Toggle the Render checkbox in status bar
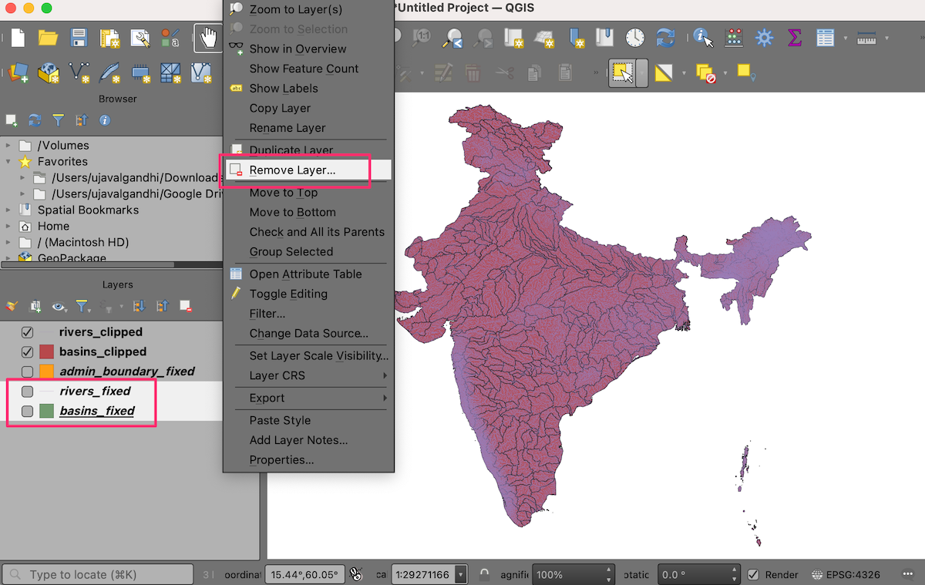Image resolution: width=925 pixels, height=585 pixels. 753,575
